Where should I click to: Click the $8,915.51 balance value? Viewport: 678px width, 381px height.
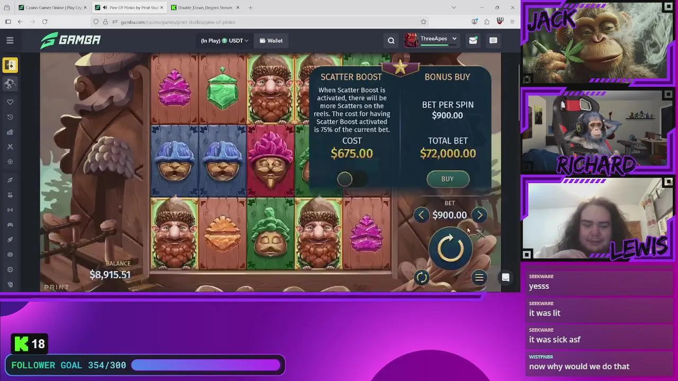(x=110, y=275)
